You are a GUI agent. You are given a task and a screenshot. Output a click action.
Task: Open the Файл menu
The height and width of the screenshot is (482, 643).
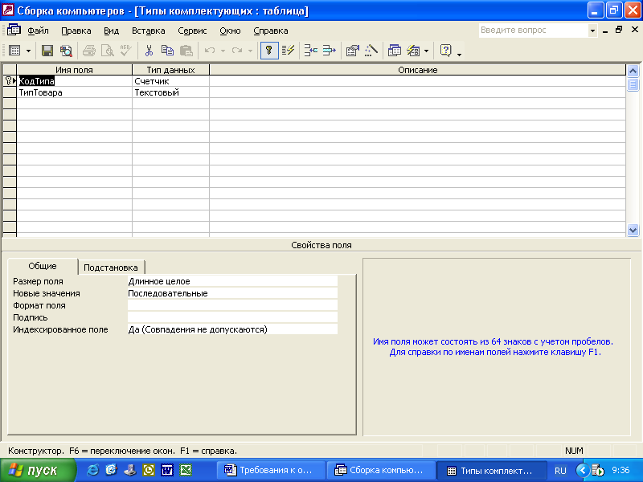38,31
